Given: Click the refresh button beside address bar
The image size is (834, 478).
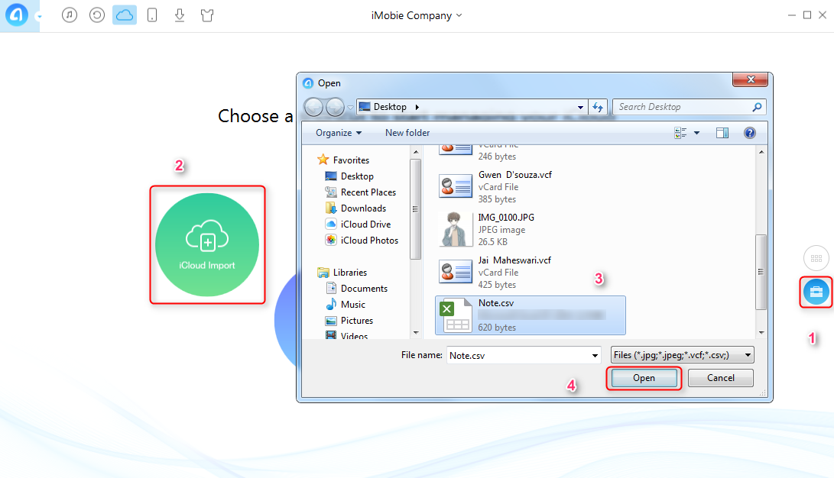Looking at the screenshot, I should [x=598, y=108].
